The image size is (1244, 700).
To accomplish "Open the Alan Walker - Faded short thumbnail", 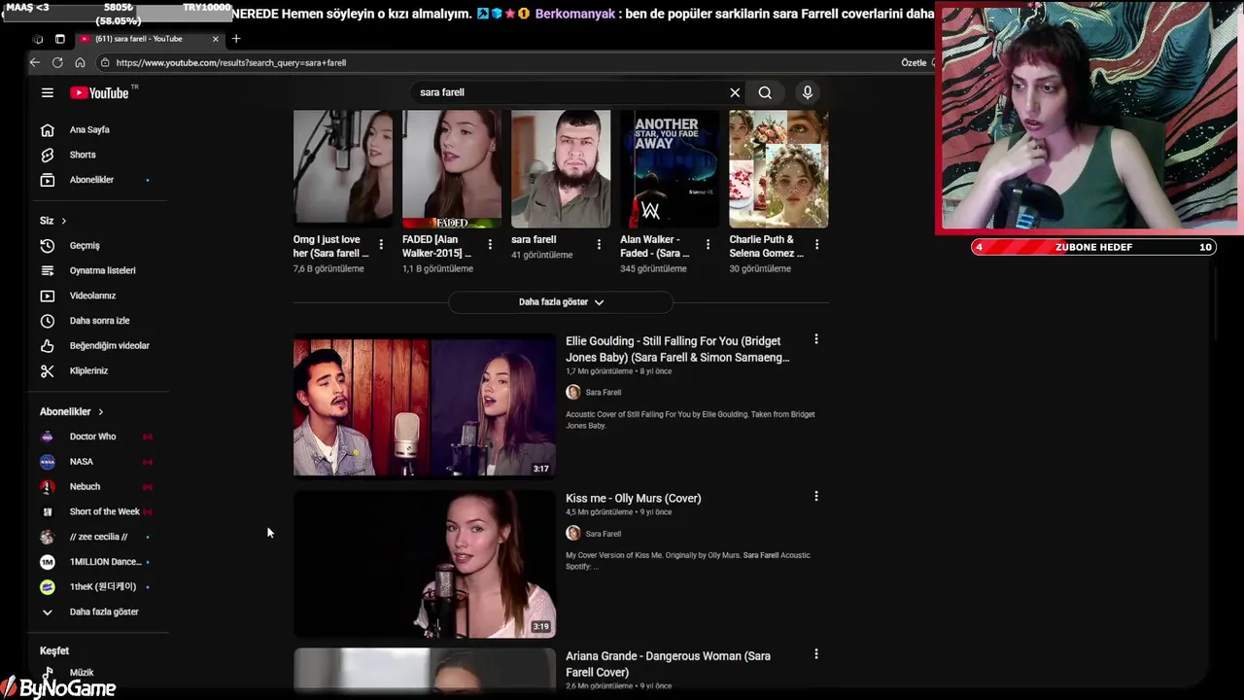I will [x=670, y=168].
